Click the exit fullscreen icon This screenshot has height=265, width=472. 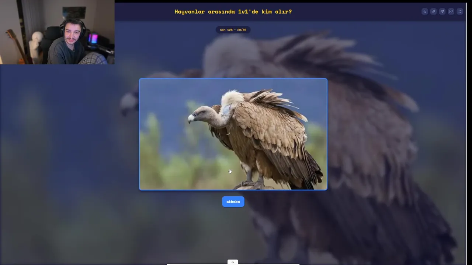(459, 11)
